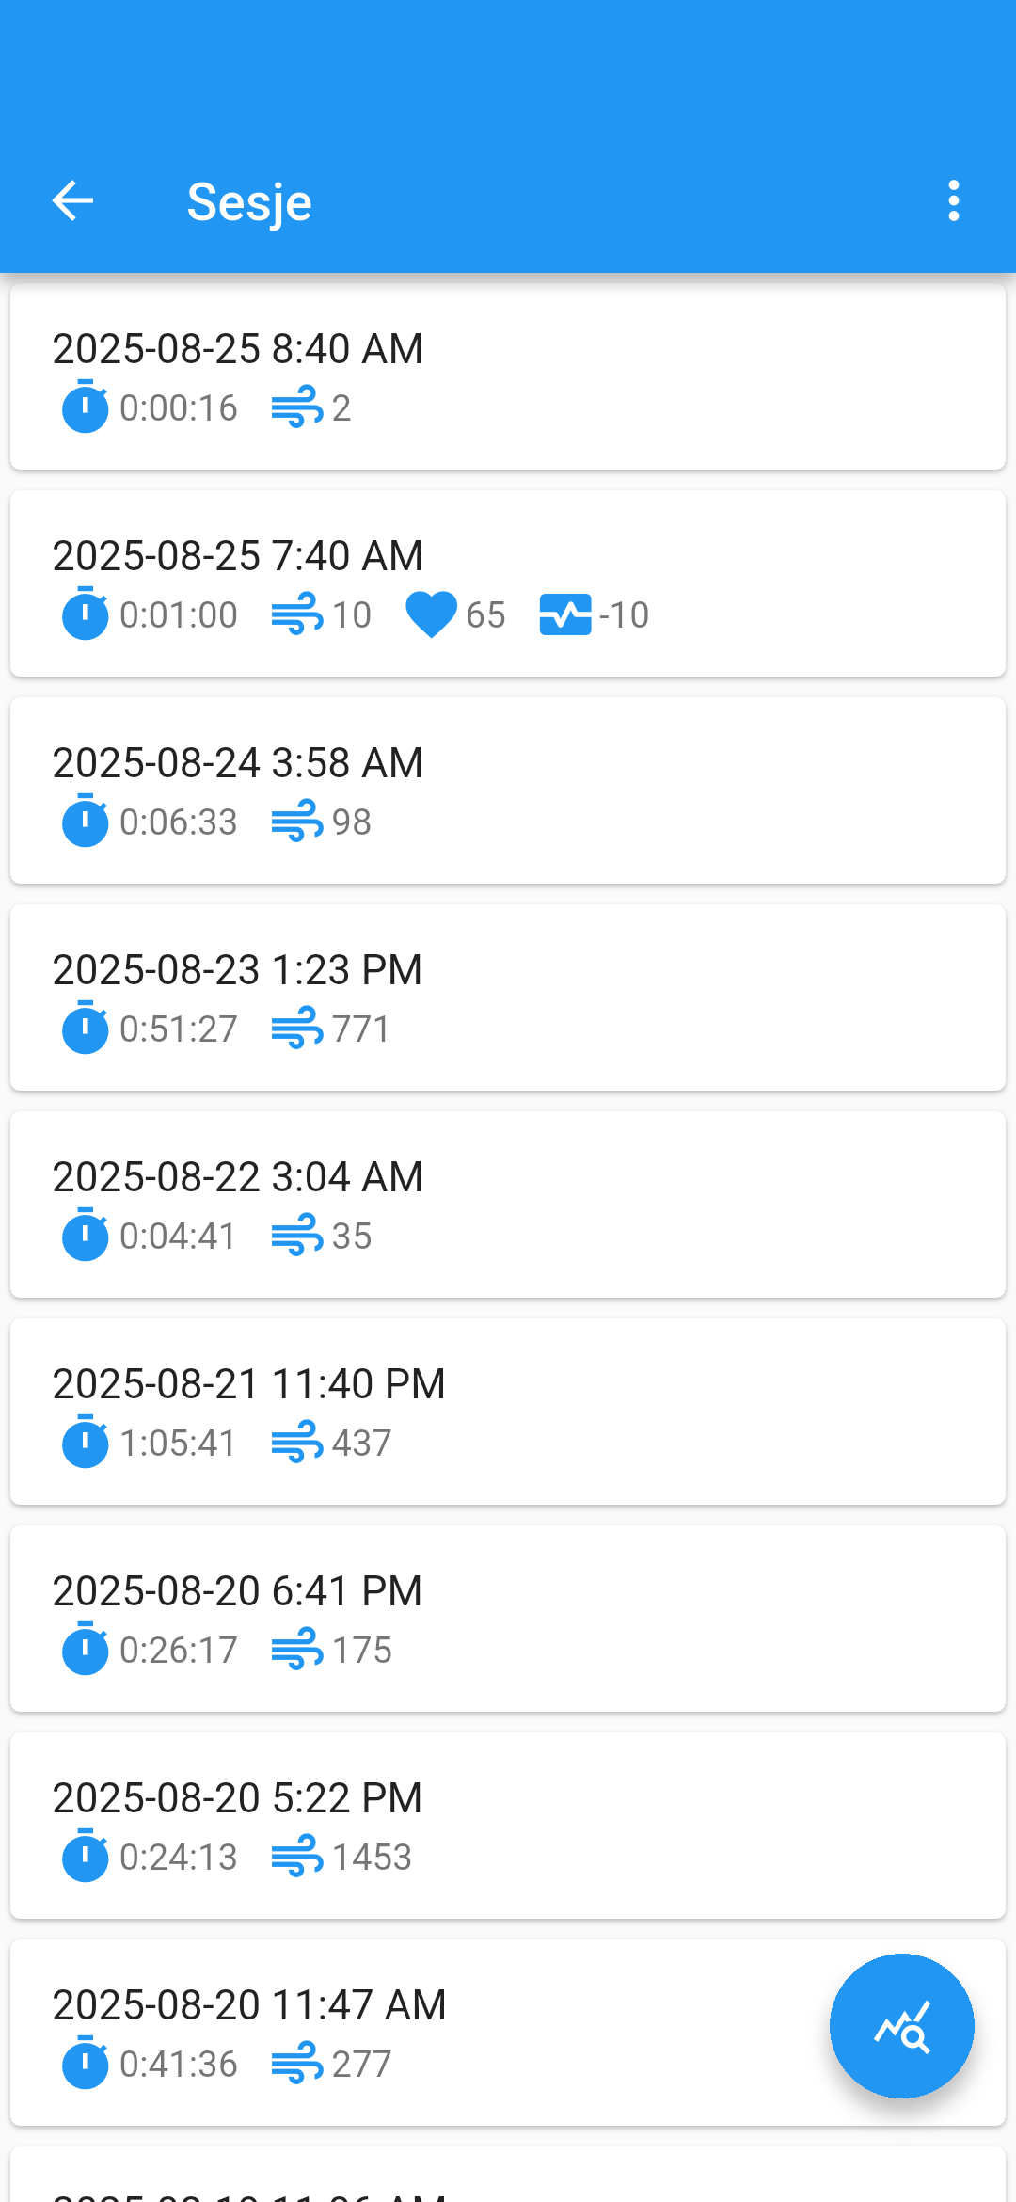Tap the heart rate icon showing 65
1016x2202 pixels.
click(x=431, y=614)
